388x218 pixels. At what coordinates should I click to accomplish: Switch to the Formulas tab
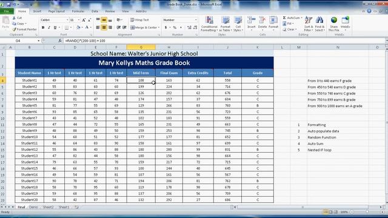click(78, 11)
